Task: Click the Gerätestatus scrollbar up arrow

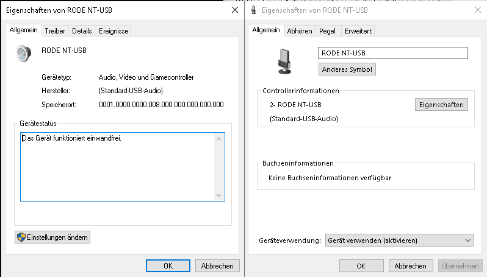Action: pyautogui.click(x=218, y=139)
